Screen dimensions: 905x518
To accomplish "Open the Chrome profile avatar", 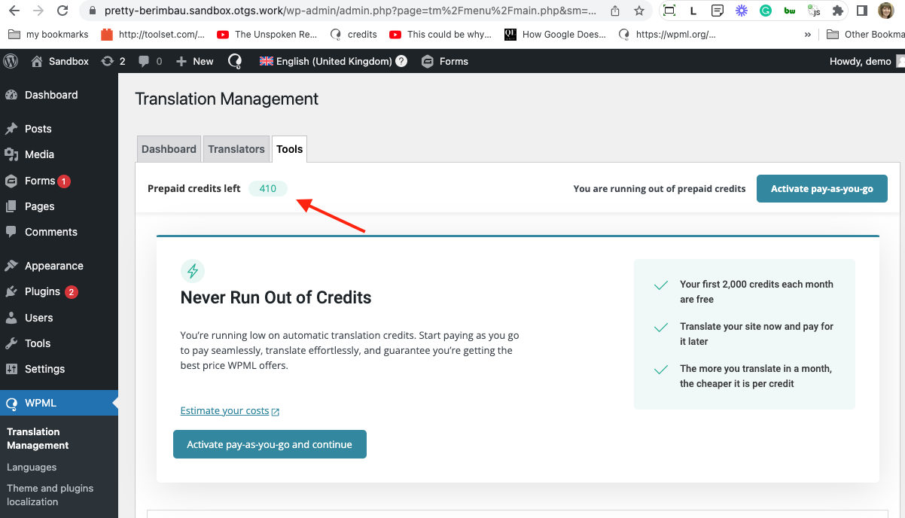I will point(886,11).
